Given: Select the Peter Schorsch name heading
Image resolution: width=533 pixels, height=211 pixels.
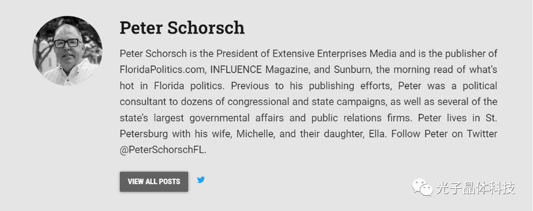Looking at the screenshot, I should pos(182,28).
